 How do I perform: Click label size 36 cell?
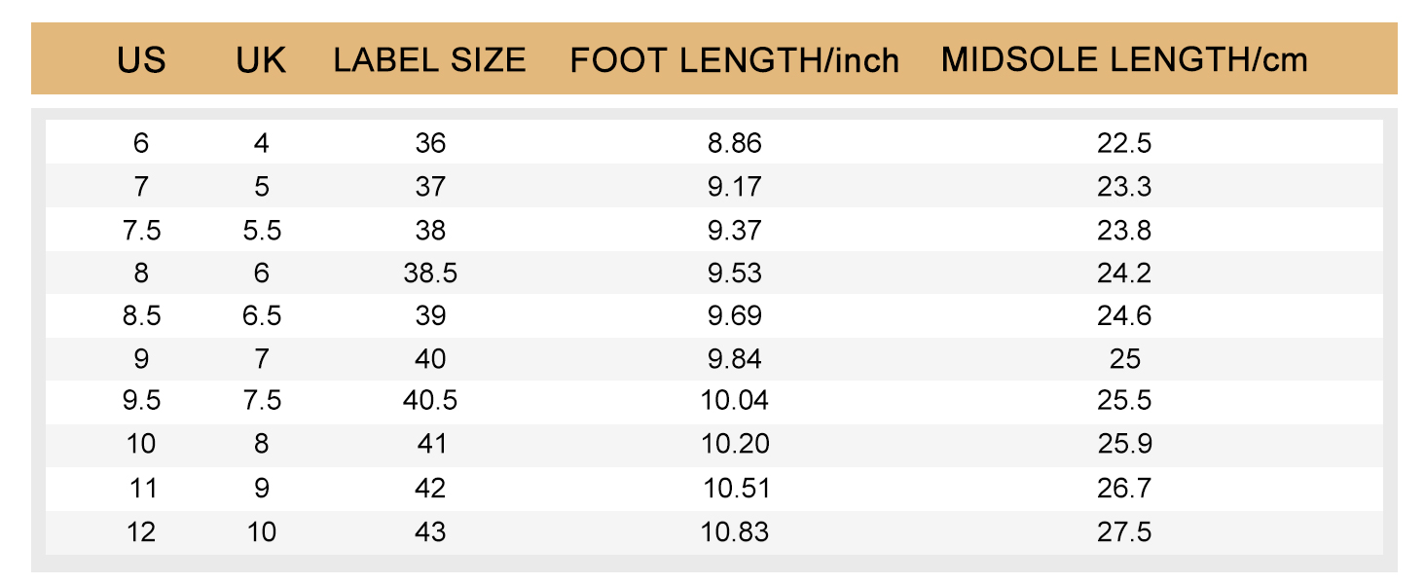pos(430,144)
